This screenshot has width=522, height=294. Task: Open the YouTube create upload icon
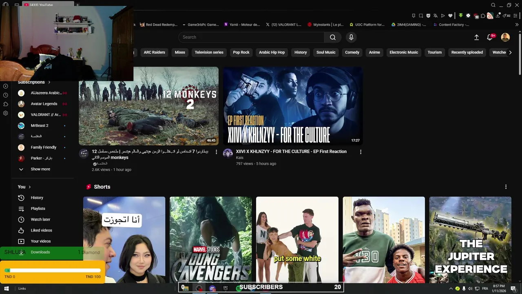coord(476,37)
